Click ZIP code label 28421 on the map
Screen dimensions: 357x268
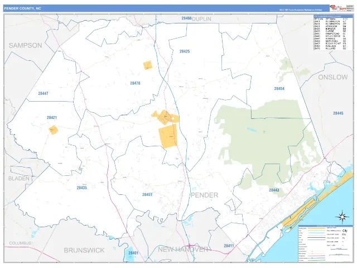coord(52,118)
